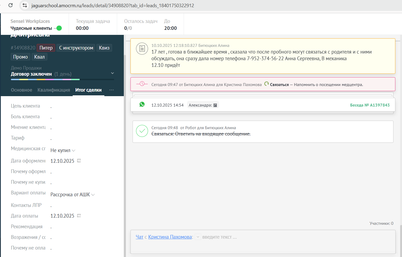Click the task clock icon
This screenshot has height=257, width=402.
click(x=142, y=84)
